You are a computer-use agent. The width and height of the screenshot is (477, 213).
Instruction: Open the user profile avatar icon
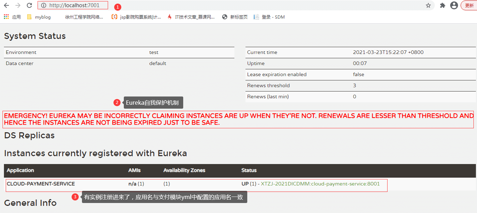pos(454,5)
